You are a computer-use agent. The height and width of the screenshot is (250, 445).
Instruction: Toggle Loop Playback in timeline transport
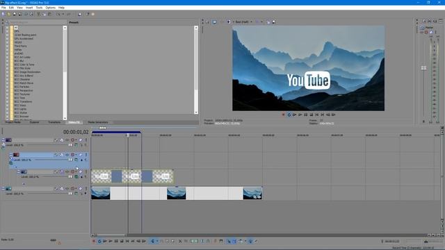point(99,241)
